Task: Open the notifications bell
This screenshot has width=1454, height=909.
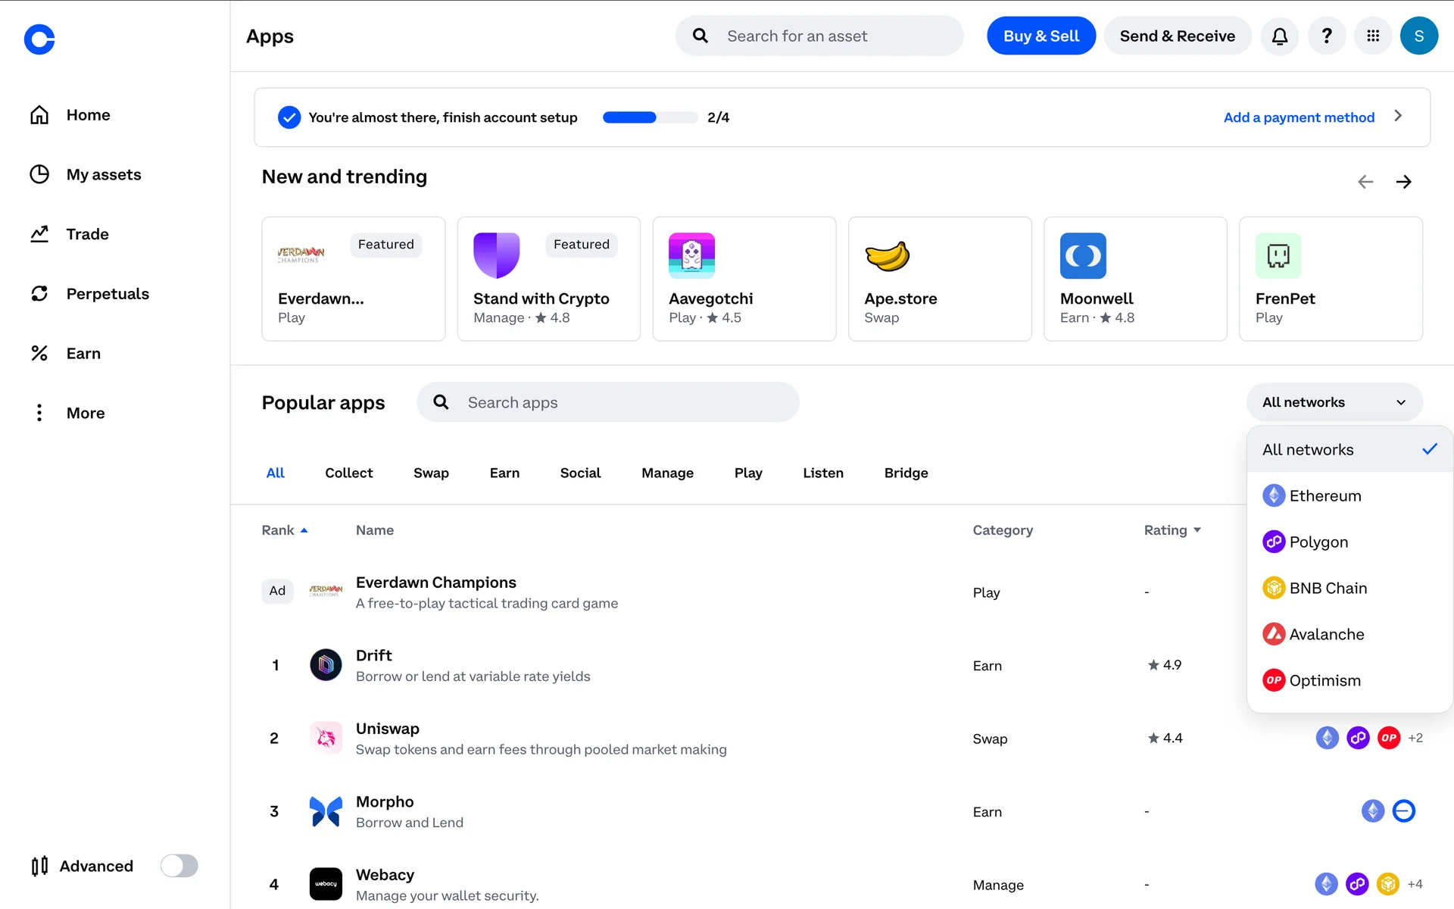Action: [1279, 36]
